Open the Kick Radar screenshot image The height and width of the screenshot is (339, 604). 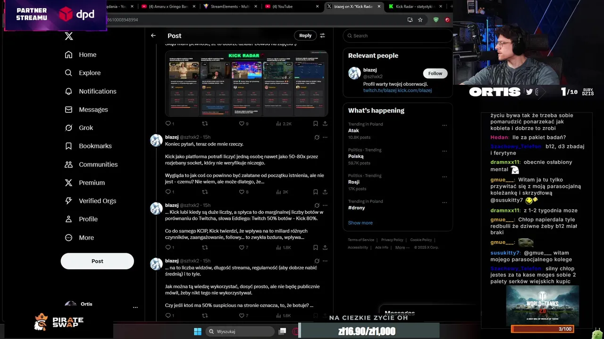tap(246, 84)
